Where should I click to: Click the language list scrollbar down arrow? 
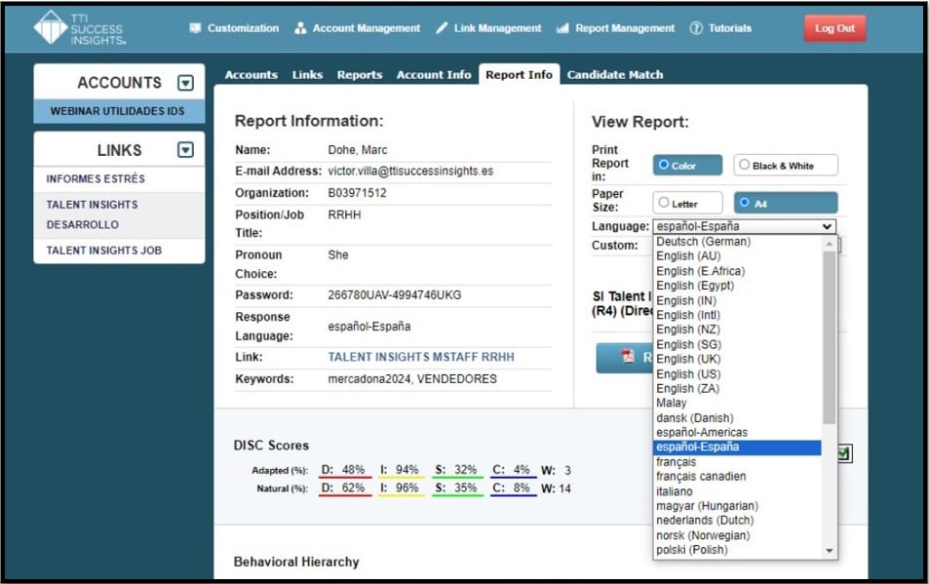pyautogui.click(x=830, y=551)
